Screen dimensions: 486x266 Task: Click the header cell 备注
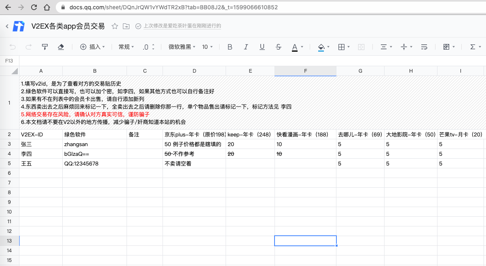[145, 134]
